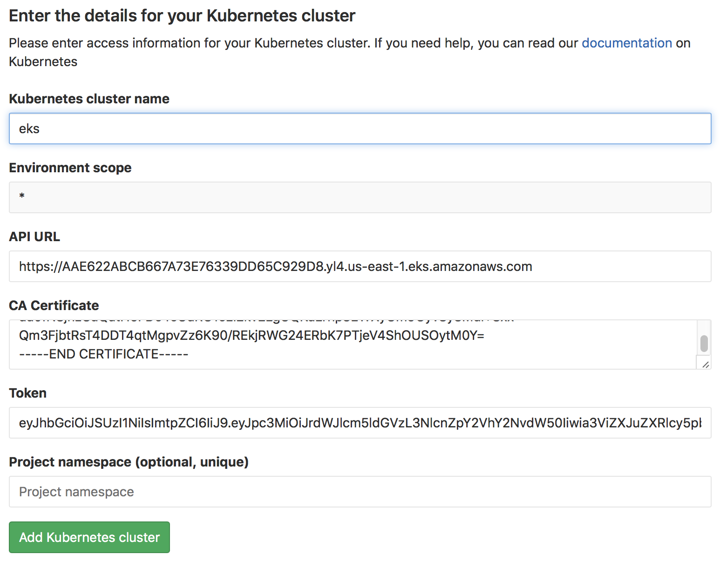The height and width of the screenshot is (568, 720).
Task: Select the amazonaws API URL text
Action: (x=275, y=266)
